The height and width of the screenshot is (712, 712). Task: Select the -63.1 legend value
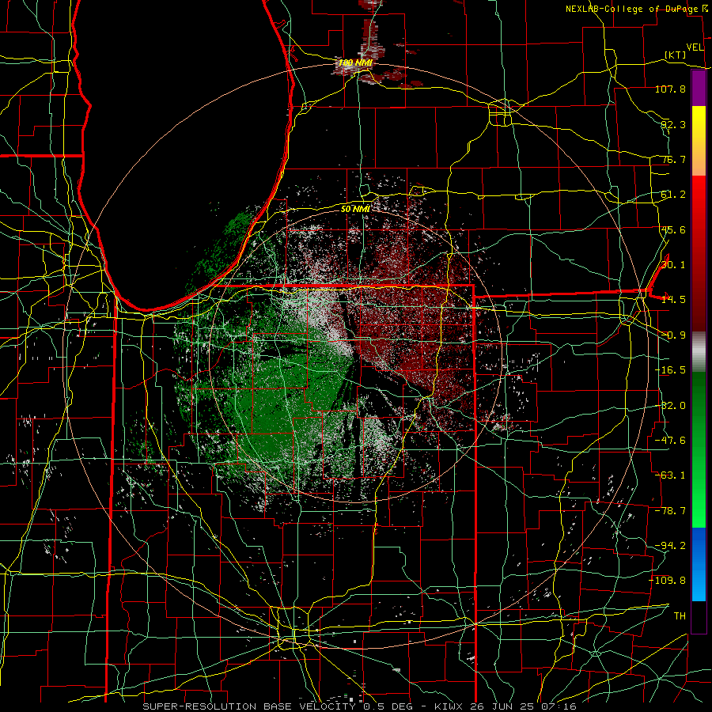pyautogui.click(x=670, y=475)
